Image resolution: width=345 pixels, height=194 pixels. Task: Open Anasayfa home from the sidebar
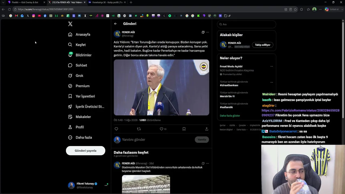click(79, 34)
